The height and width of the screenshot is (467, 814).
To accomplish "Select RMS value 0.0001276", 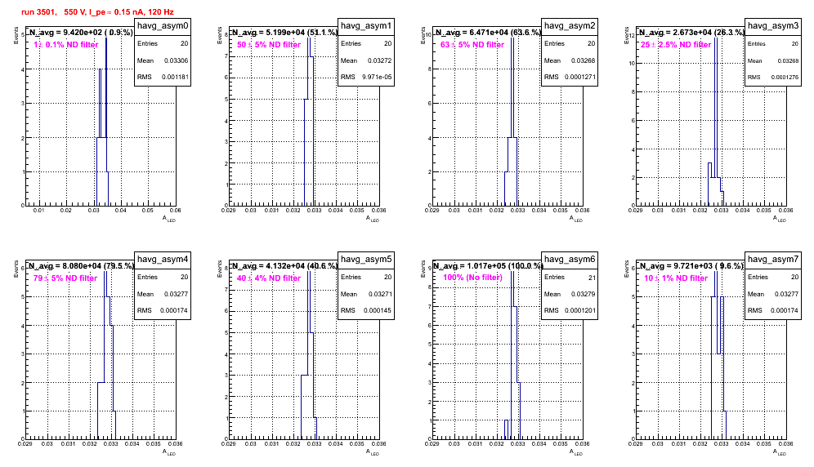I will coord(785,77).
